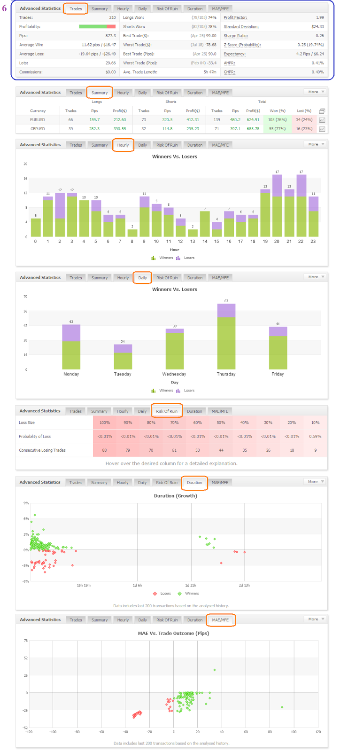Click the windows icon beside Lost (%) header
The image size is (340, 752).
pos(322,111)
